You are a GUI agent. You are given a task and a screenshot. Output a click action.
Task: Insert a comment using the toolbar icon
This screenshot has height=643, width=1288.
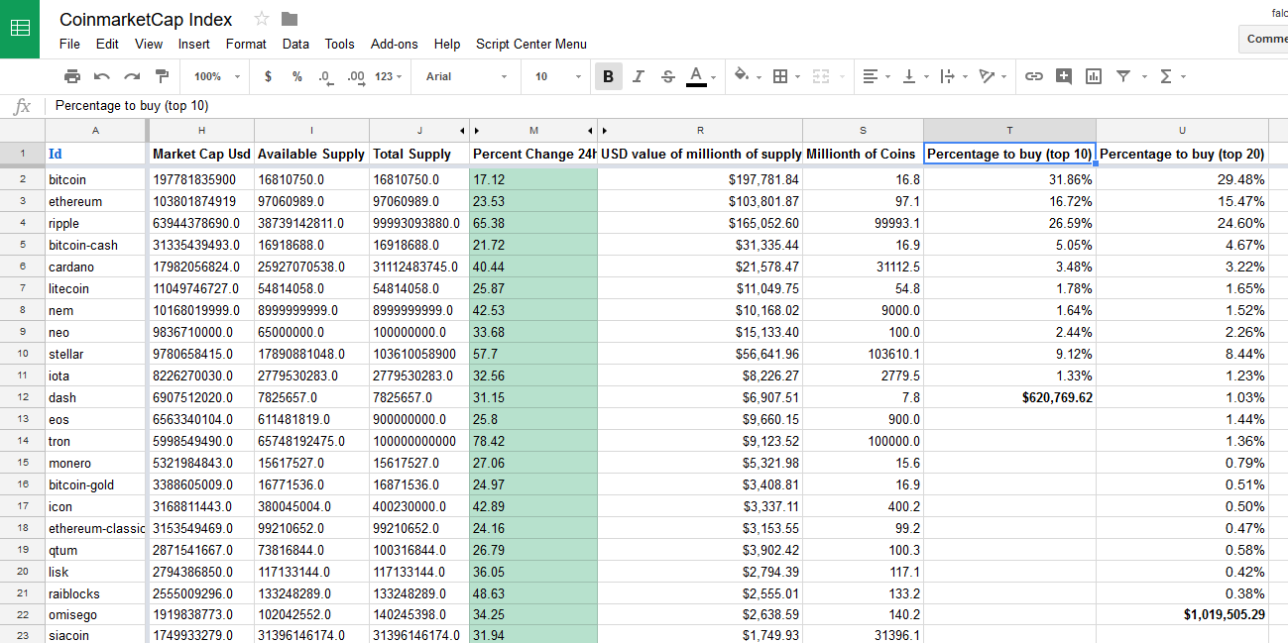pos(1064,76)
